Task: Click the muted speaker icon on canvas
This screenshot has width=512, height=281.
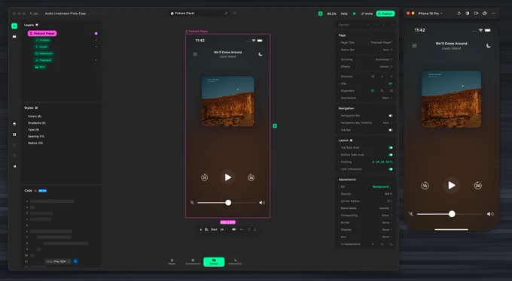Action: [192, 202]
